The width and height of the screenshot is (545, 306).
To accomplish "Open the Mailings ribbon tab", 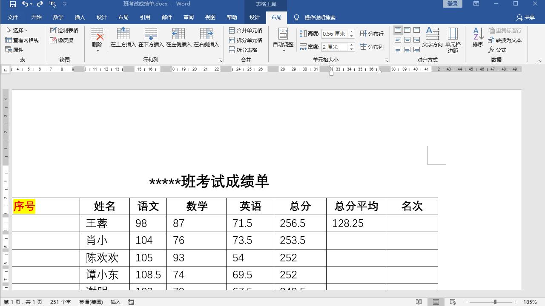I will click(167, 17).
